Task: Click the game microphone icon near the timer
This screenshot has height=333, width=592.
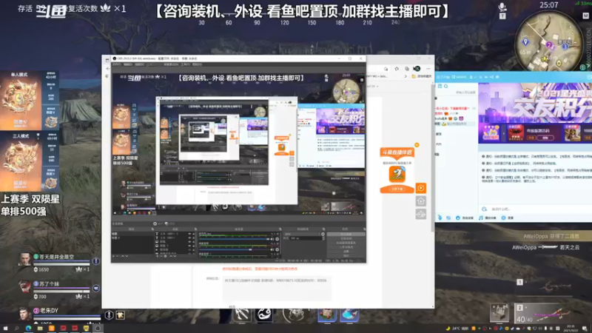Action: tap(502, 7)
